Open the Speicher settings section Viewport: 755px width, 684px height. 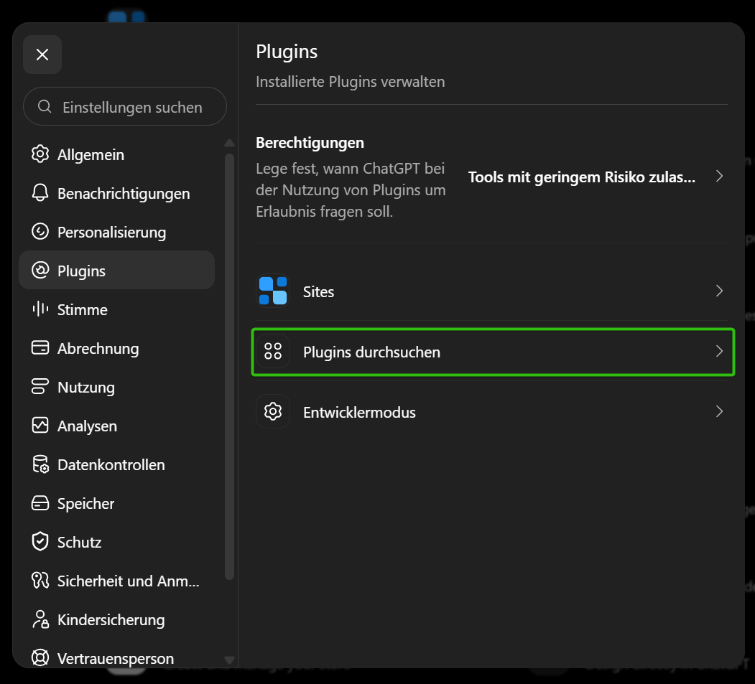coord(116,503)
